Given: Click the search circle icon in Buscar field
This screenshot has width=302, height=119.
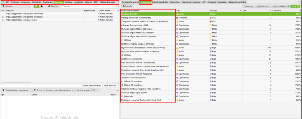Looking at the screenshot, I should tap(63, 6).
